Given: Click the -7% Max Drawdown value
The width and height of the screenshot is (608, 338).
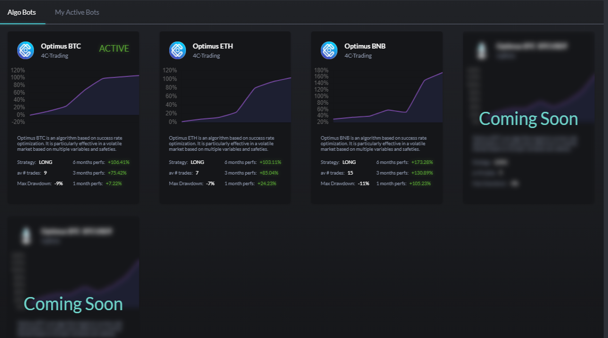Looking at the screenshot, I should pyautogui.click(x=210, y=183).
